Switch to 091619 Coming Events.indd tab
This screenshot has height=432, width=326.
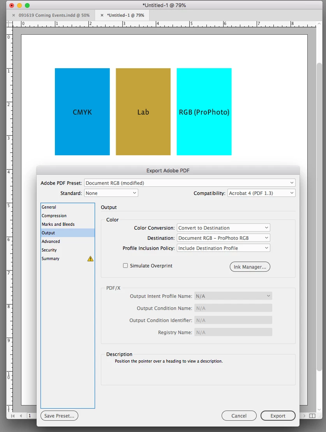click(54, 16)
